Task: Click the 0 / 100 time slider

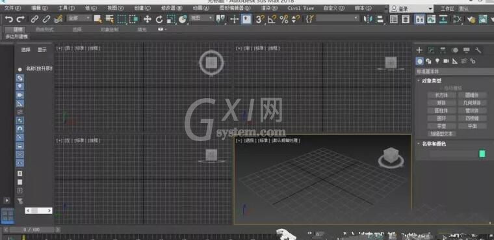Action: coord(31,230)
